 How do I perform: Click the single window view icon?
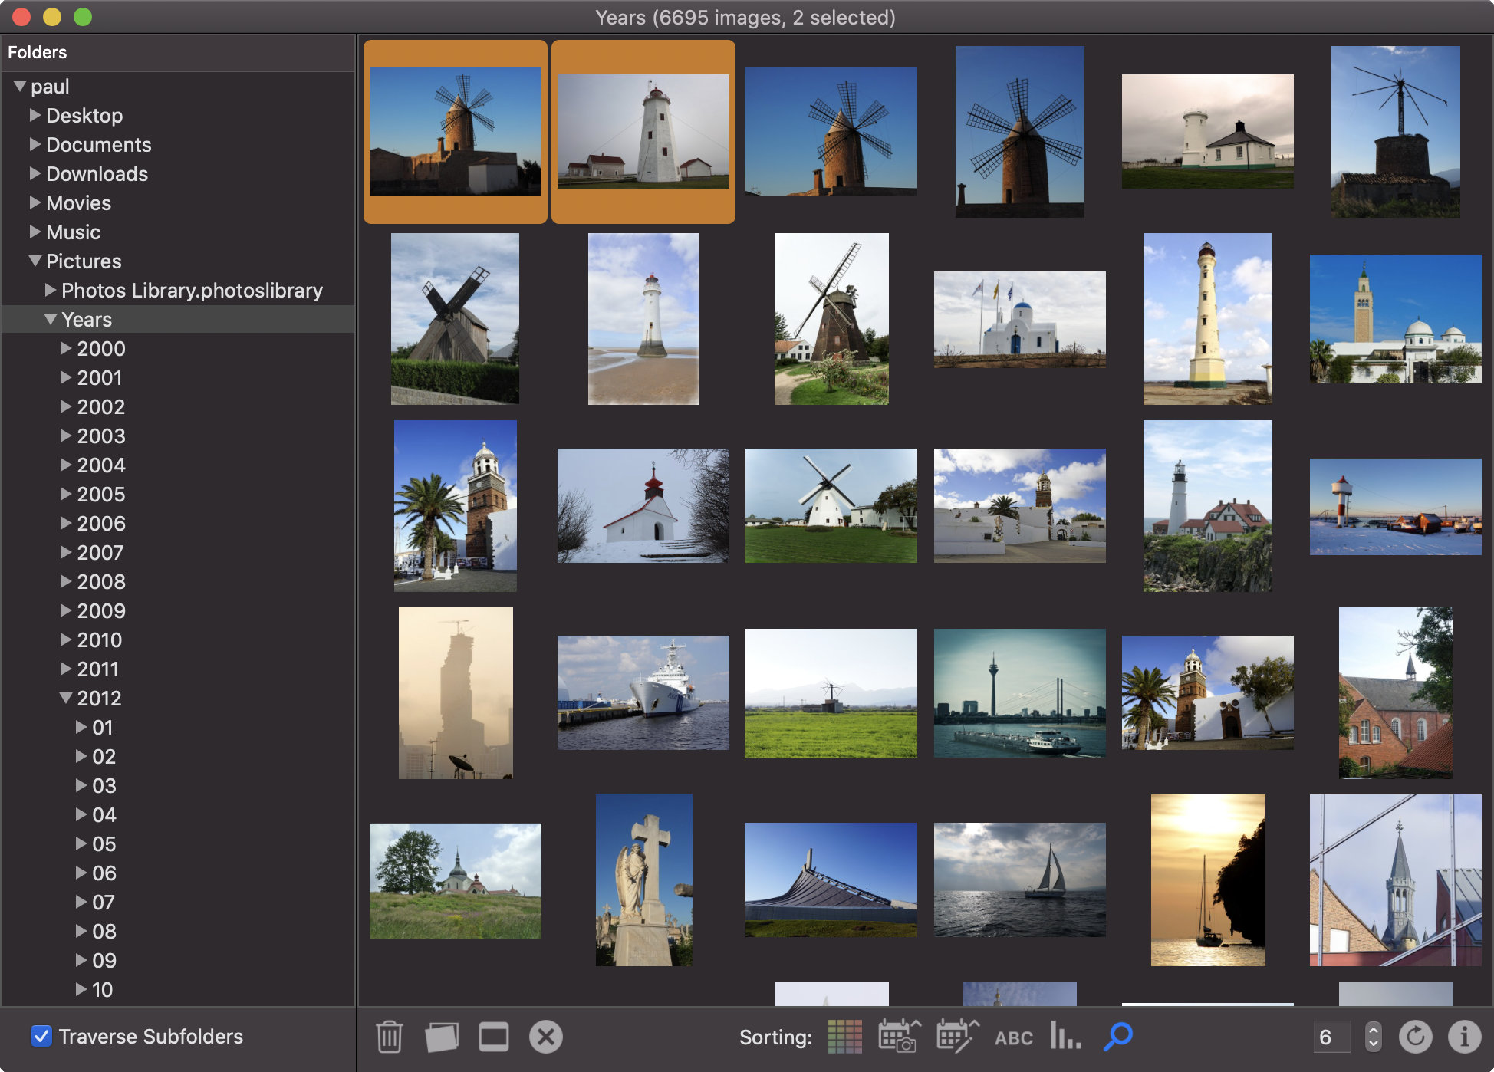[x=493, y=1037]
